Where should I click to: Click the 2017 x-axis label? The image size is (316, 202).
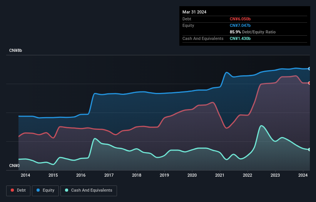[x=109, y=175]
